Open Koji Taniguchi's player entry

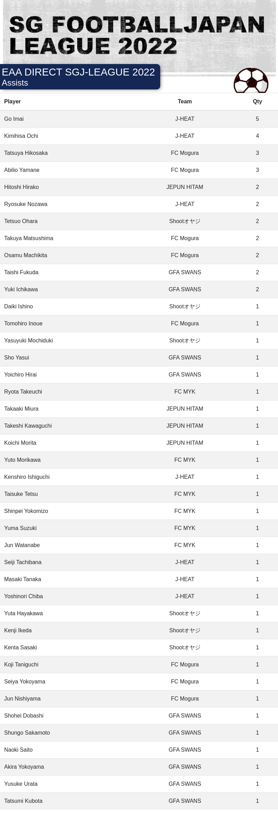[21, 665]
